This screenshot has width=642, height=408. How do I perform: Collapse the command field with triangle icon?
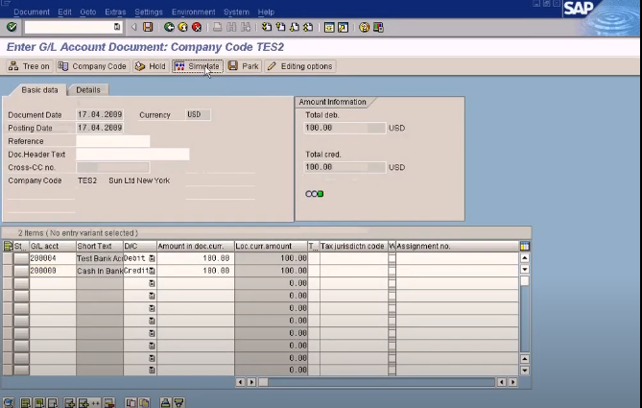tap(134, 27)
